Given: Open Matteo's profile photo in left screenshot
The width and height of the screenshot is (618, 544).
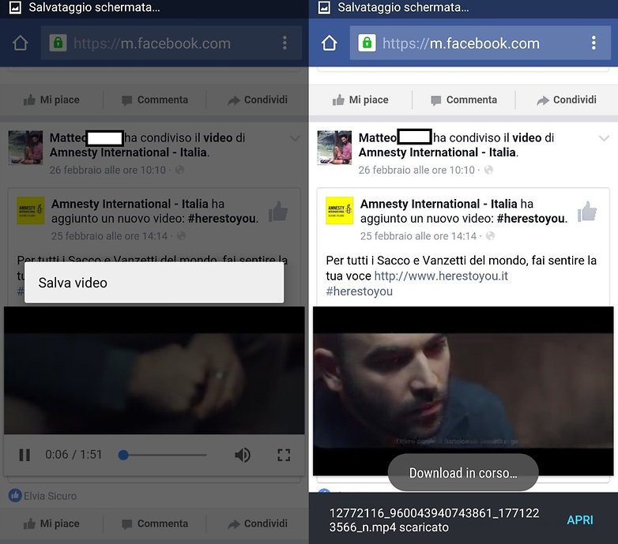Looking at the screenshot, I should [x=25, y=148].
